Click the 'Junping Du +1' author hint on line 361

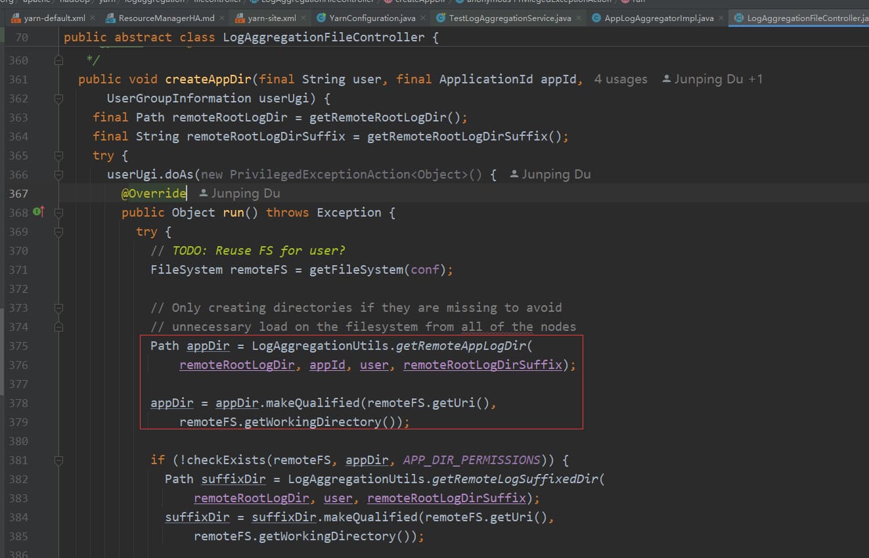(713, 79)
